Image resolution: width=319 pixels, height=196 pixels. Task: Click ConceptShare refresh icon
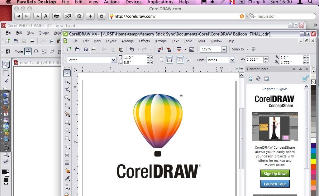click(258, 79)
